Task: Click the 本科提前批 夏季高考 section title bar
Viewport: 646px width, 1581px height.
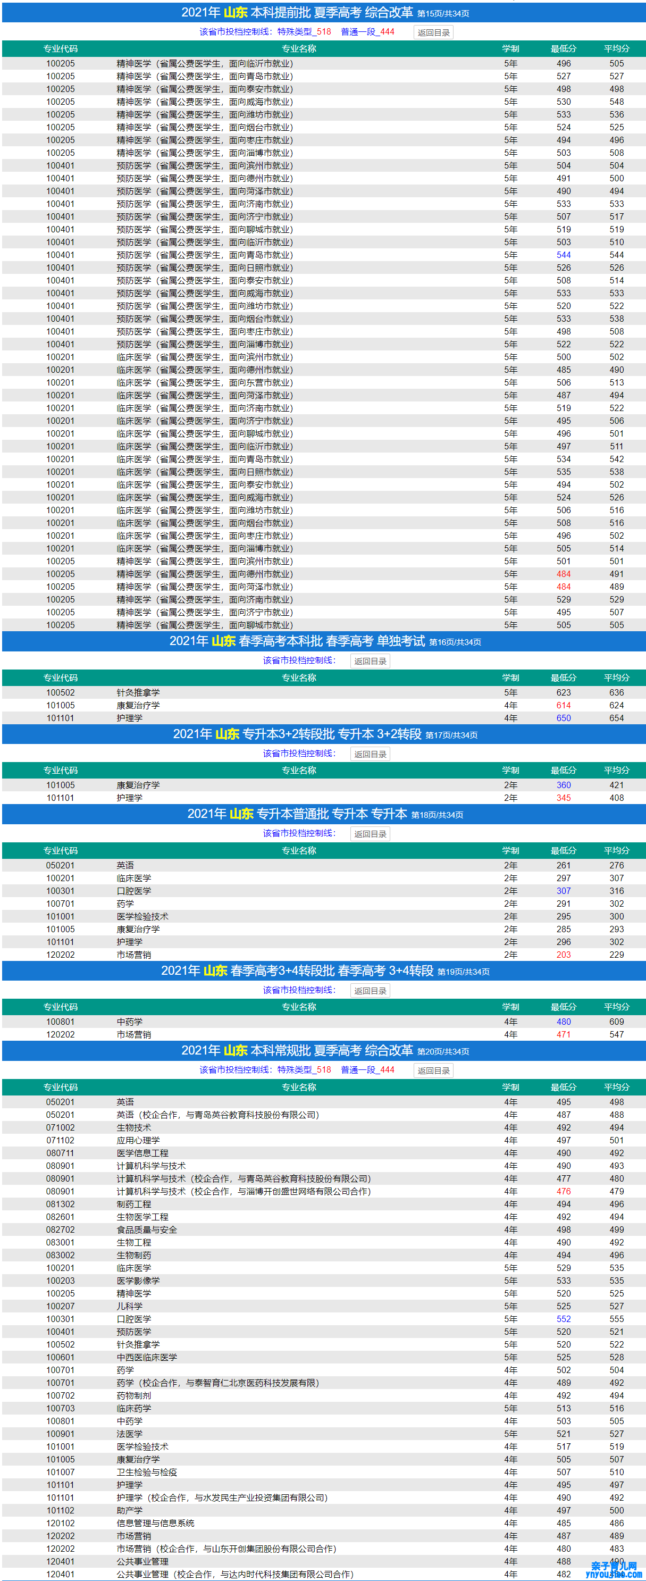Action: point(323,13)
